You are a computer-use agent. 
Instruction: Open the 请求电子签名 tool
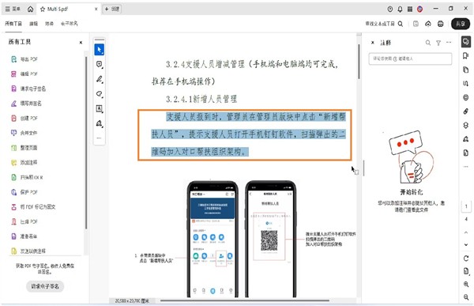point(28,89)
